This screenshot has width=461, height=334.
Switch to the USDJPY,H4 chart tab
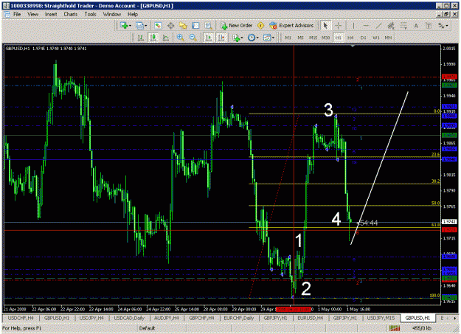(91, 318)
